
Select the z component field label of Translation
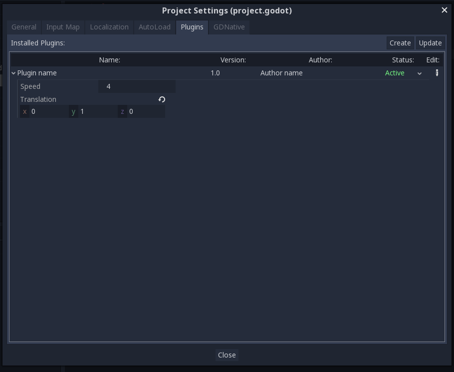[122, 111]
